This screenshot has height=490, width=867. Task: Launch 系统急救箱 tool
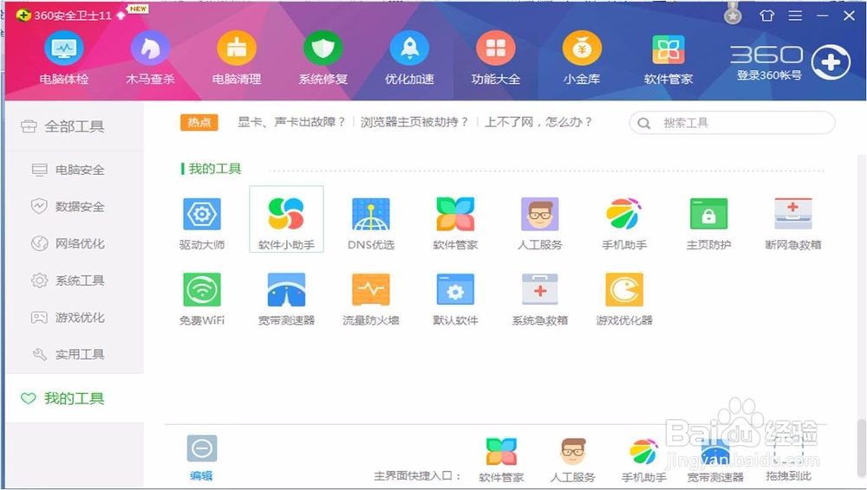539,299
